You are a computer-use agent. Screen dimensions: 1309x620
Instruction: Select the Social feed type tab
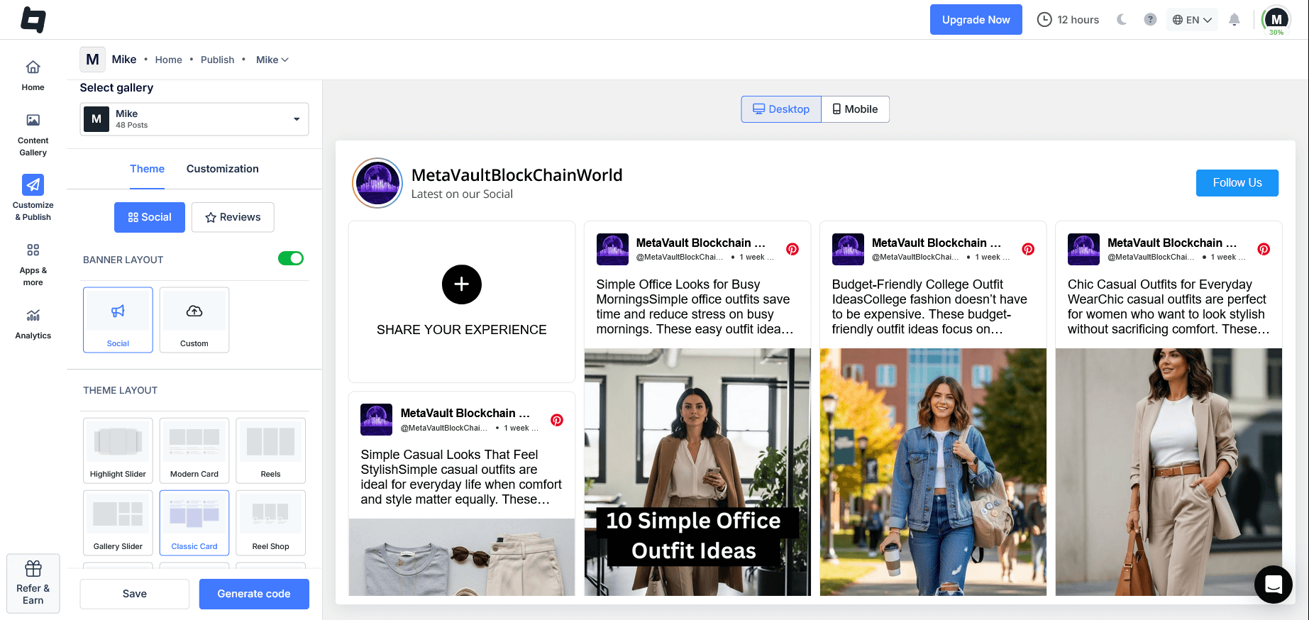point(150,217)
